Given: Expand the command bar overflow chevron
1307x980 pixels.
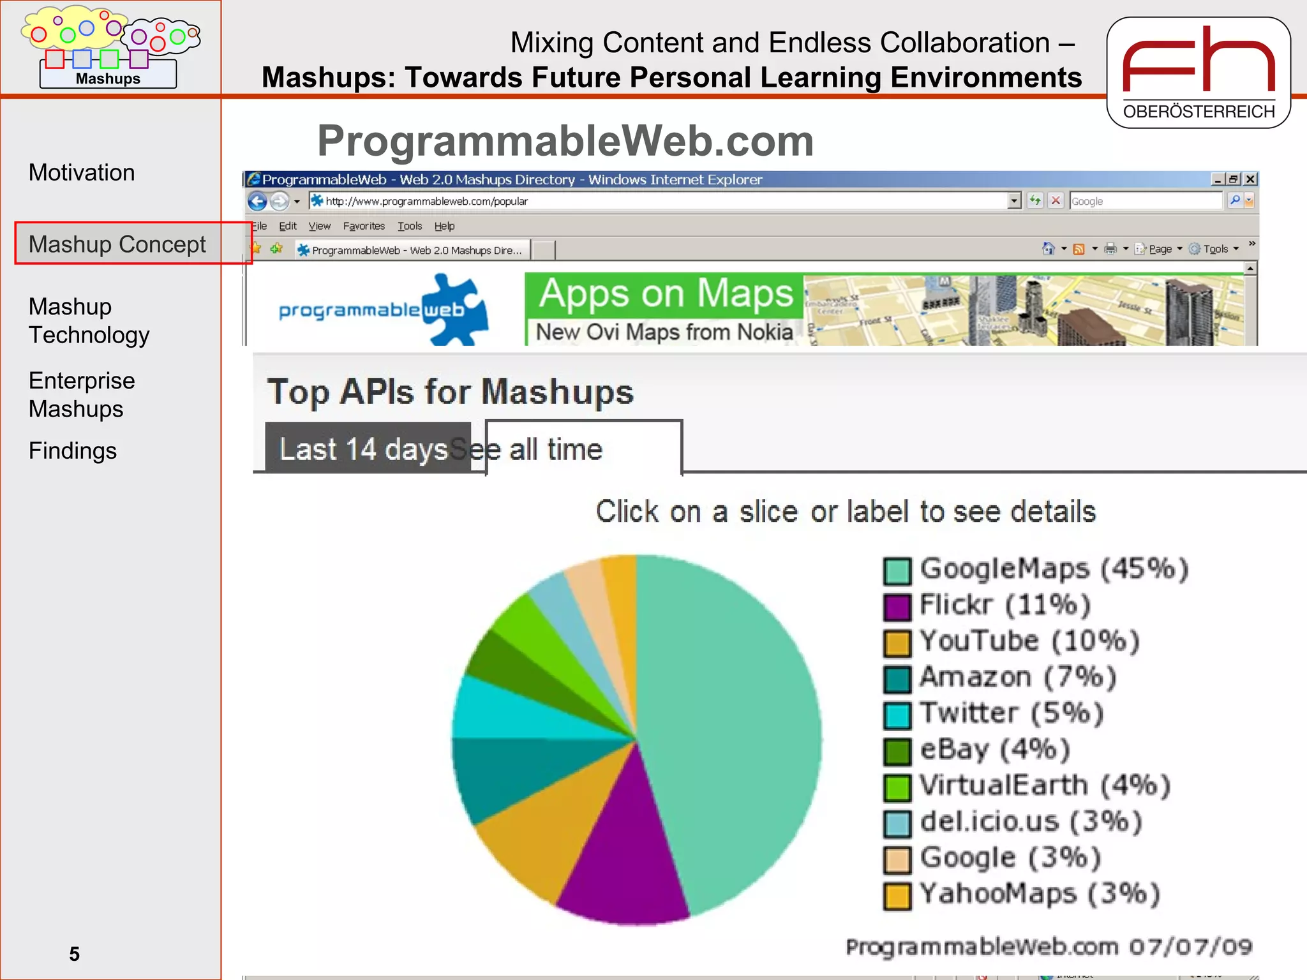Looking at the screenshot, I should coord(1252,244).
